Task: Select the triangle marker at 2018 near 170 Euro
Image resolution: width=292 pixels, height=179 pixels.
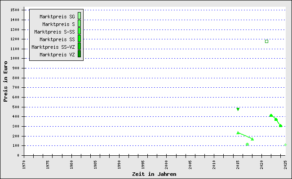Action: click(x=252, y=139)
